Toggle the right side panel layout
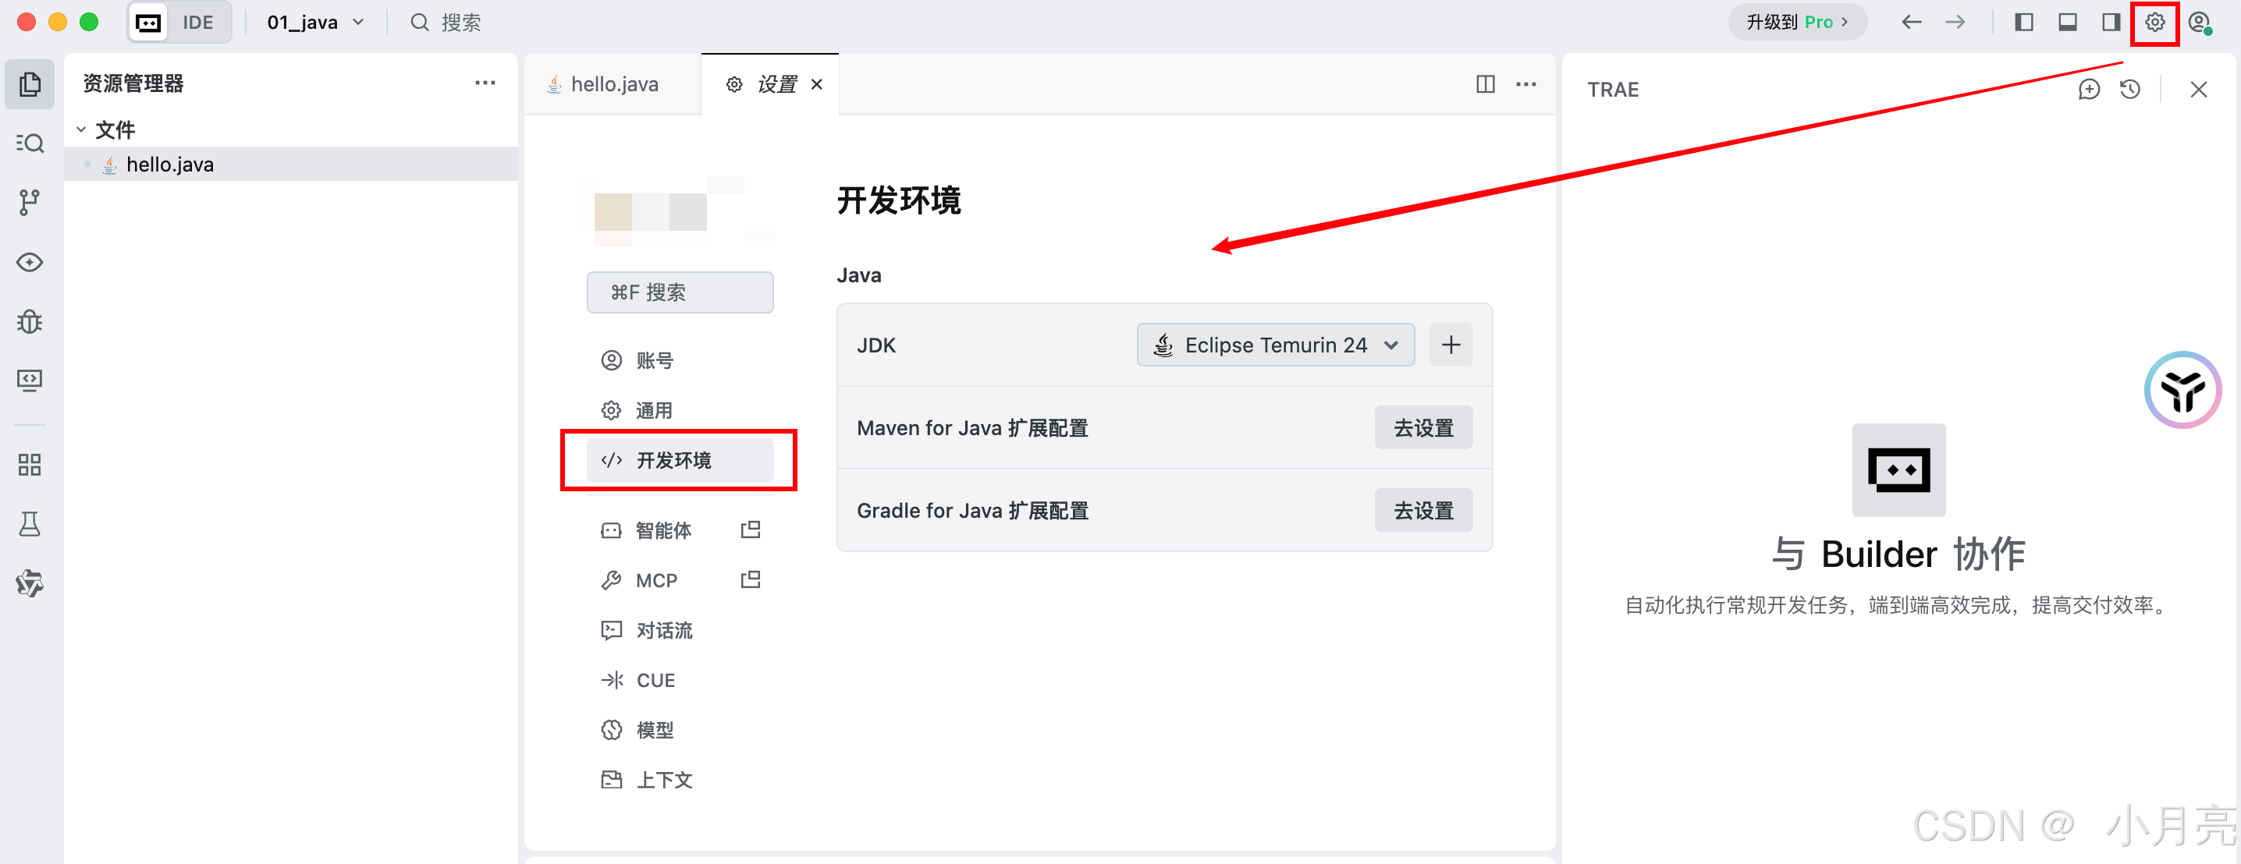2241x864 pixels. tap(2111, 23)
